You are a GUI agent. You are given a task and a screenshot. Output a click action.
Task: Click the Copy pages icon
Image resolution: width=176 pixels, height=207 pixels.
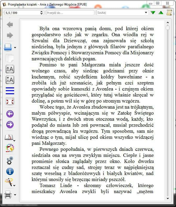pos(10,58)
